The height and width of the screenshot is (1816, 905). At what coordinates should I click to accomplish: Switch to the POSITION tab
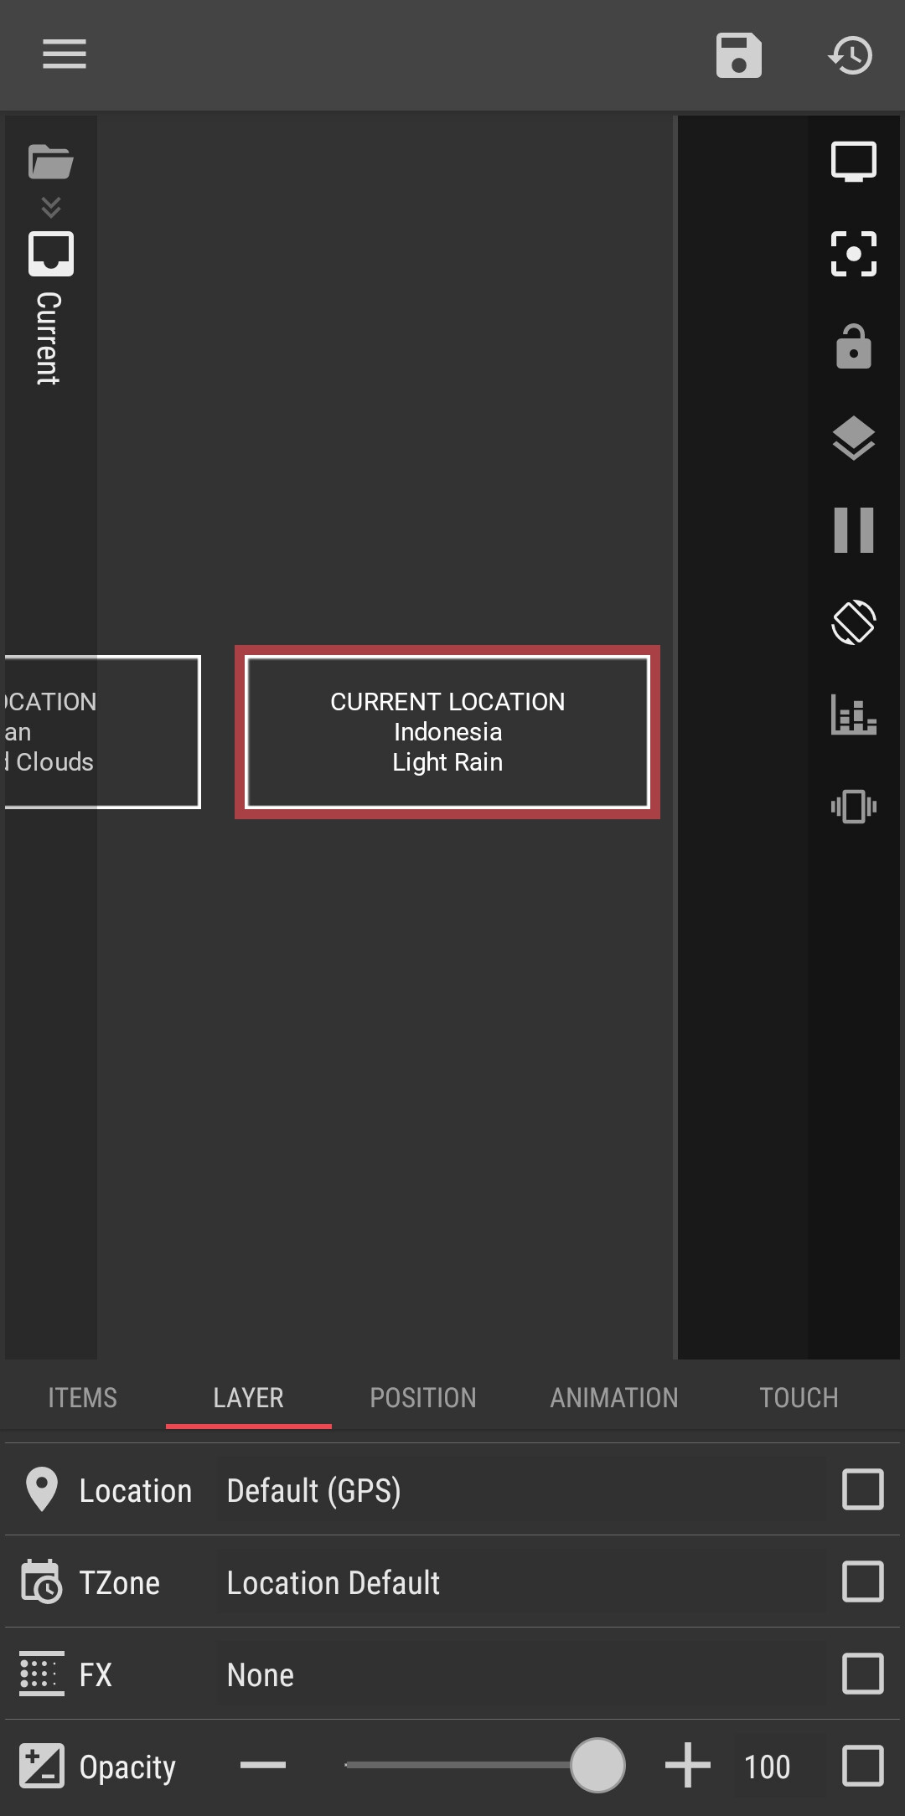(x=422, y=1397)
